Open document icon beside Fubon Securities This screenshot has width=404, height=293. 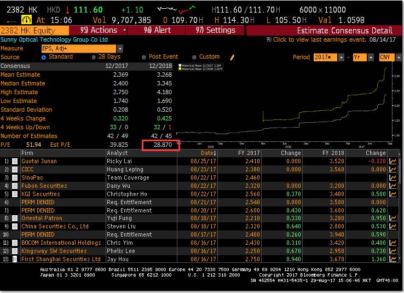click(x=15, y=186)
